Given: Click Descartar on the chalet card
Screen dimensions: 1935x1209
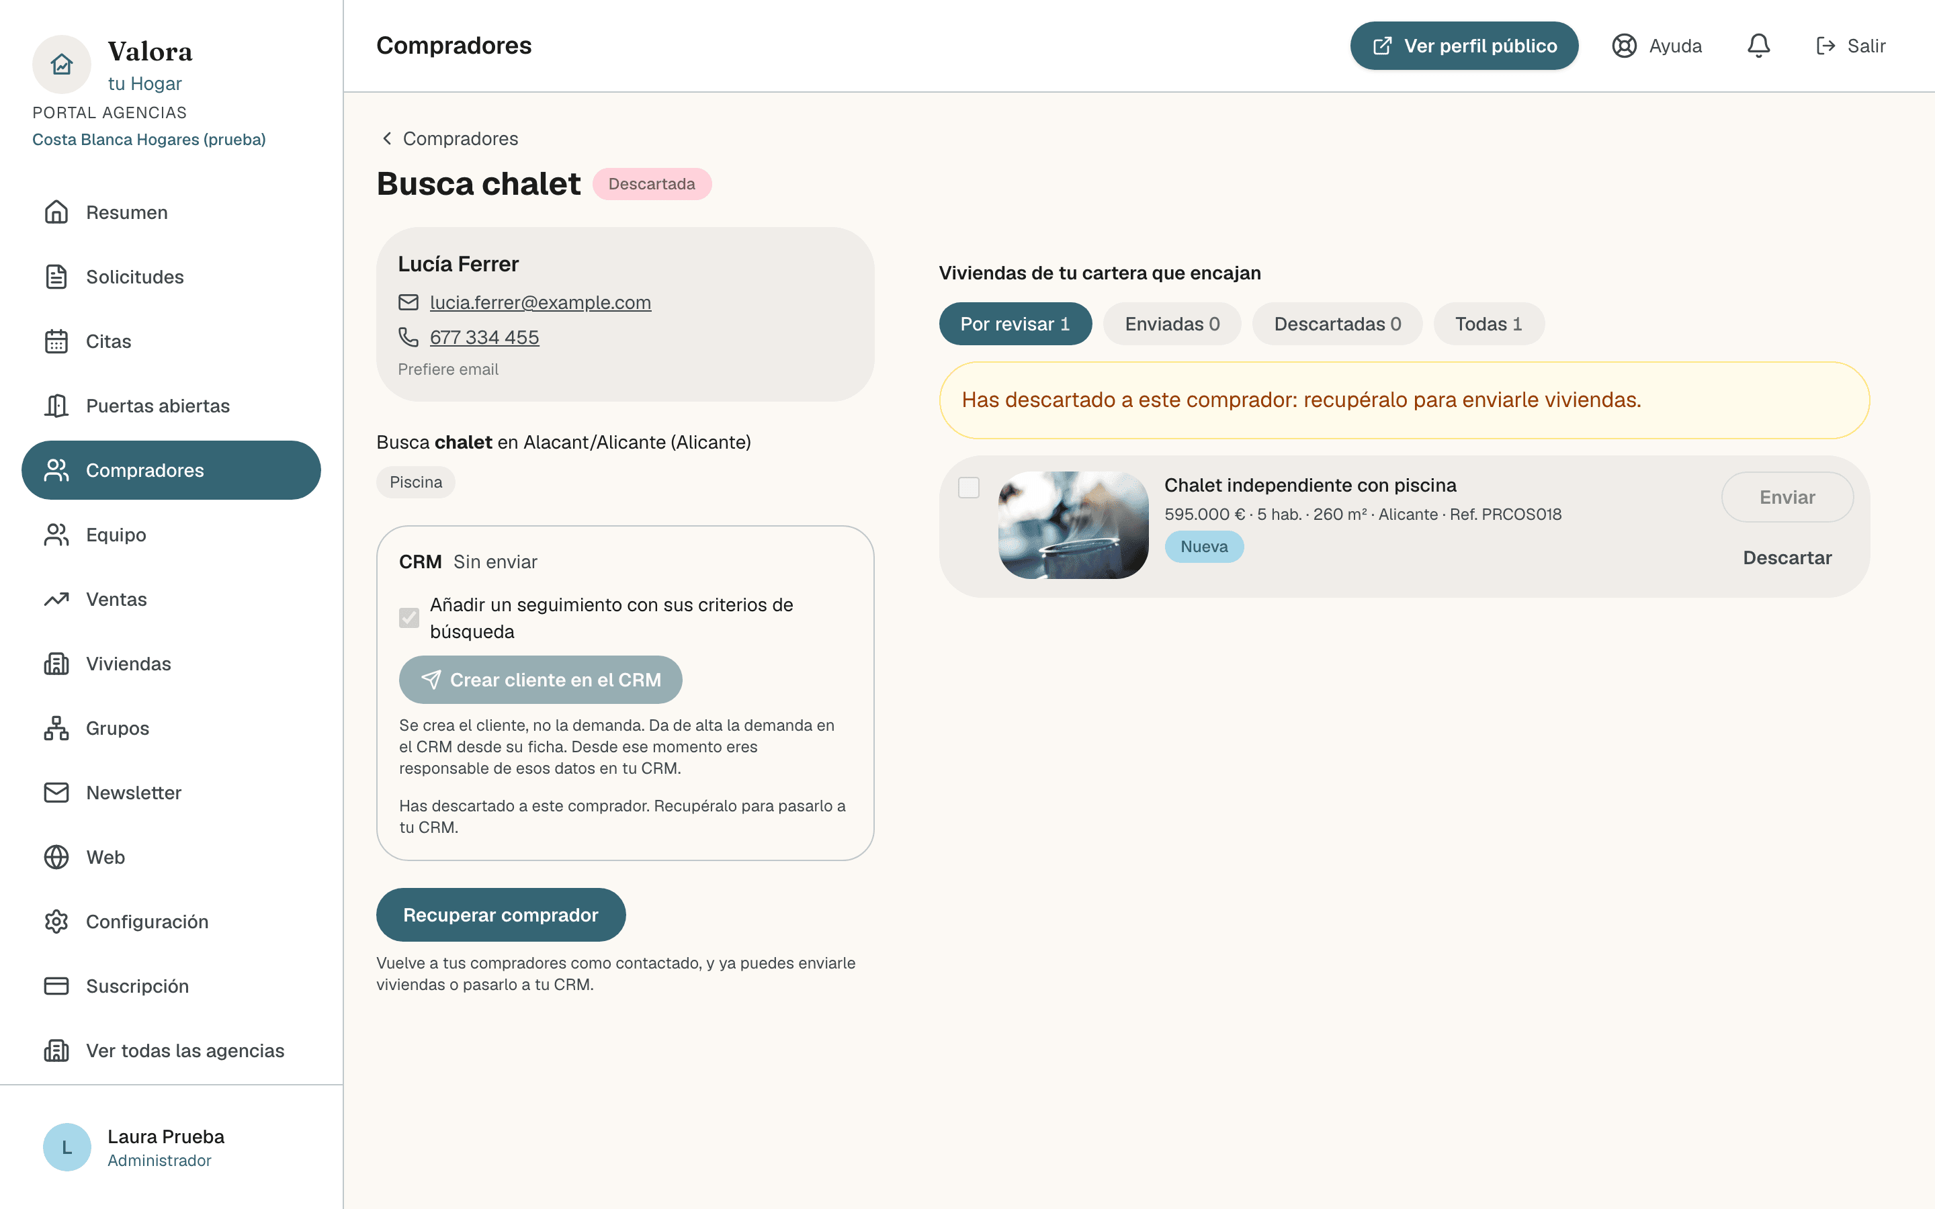Looking at the screenshot, I should pyautogui.click(x=1787, y=557).
